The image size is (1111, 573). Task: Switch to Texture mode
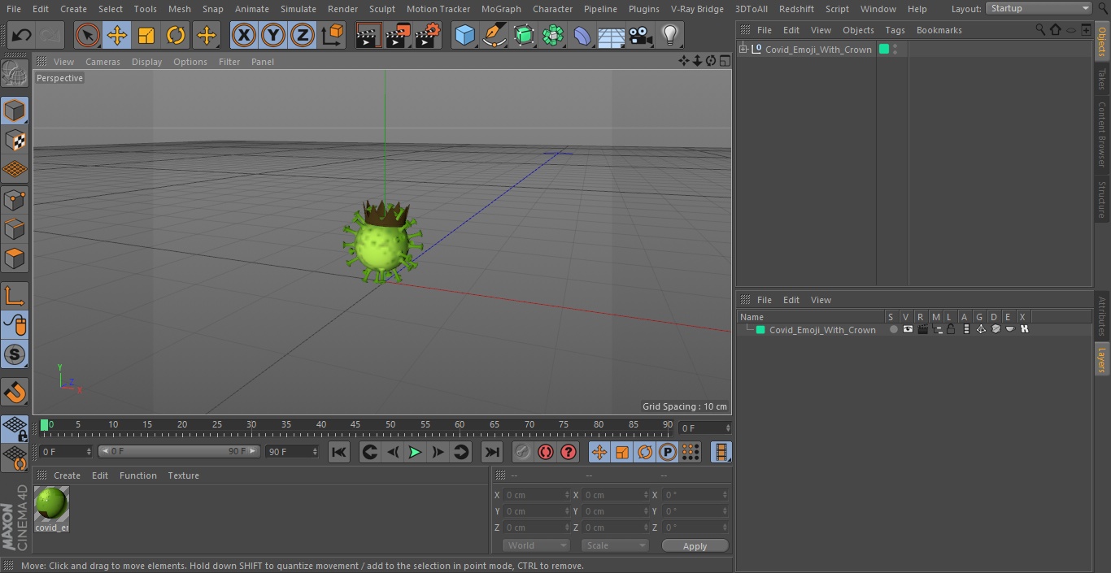coord(15,140)
